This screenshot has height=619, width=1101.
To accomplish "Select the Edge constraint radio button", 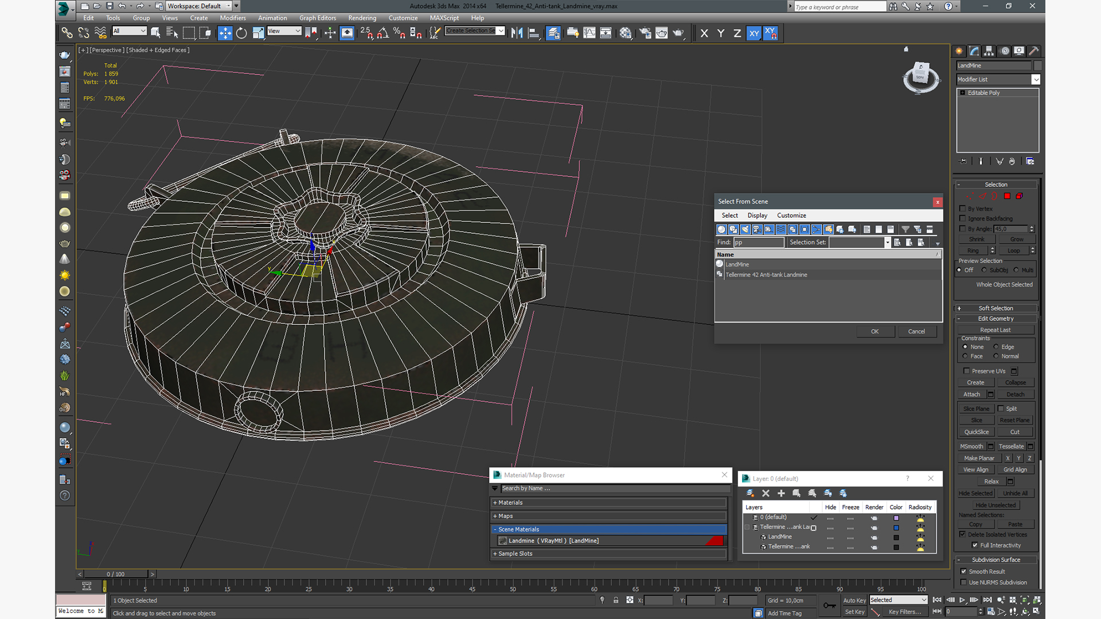I will tap(996, 347).
